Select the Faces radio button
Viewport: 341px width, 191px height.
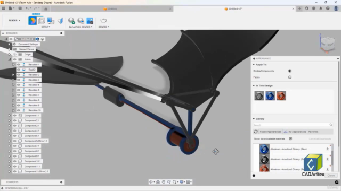290,77
